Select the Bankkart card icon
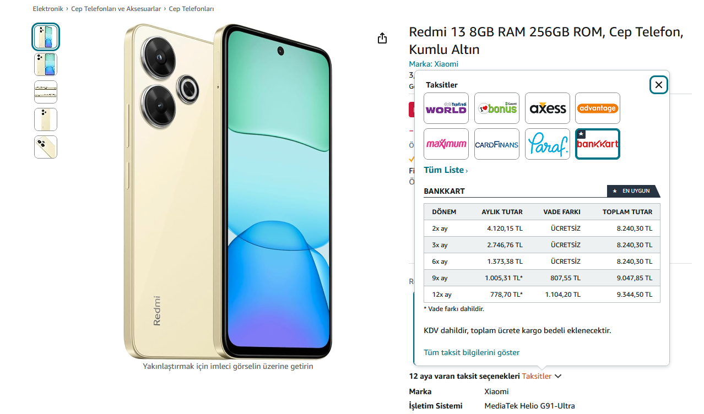This screenshot has height=414, width=704. click(598, 144)
